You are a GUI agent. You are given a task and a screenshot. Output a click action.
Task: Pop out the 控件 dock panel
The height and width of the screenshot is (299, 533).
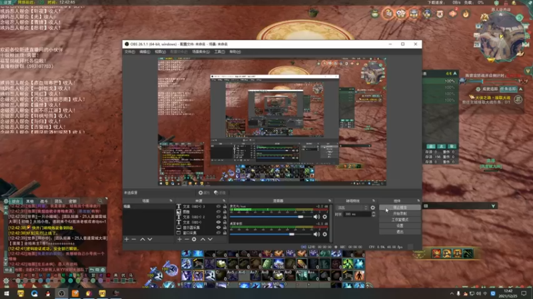[x=418, y=201]
